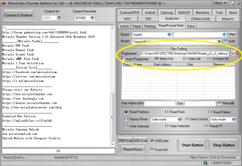The width and height of the screenshot is (242, 166).
Task: Switch to the Mstar/W tab
Action: [228, 19]
